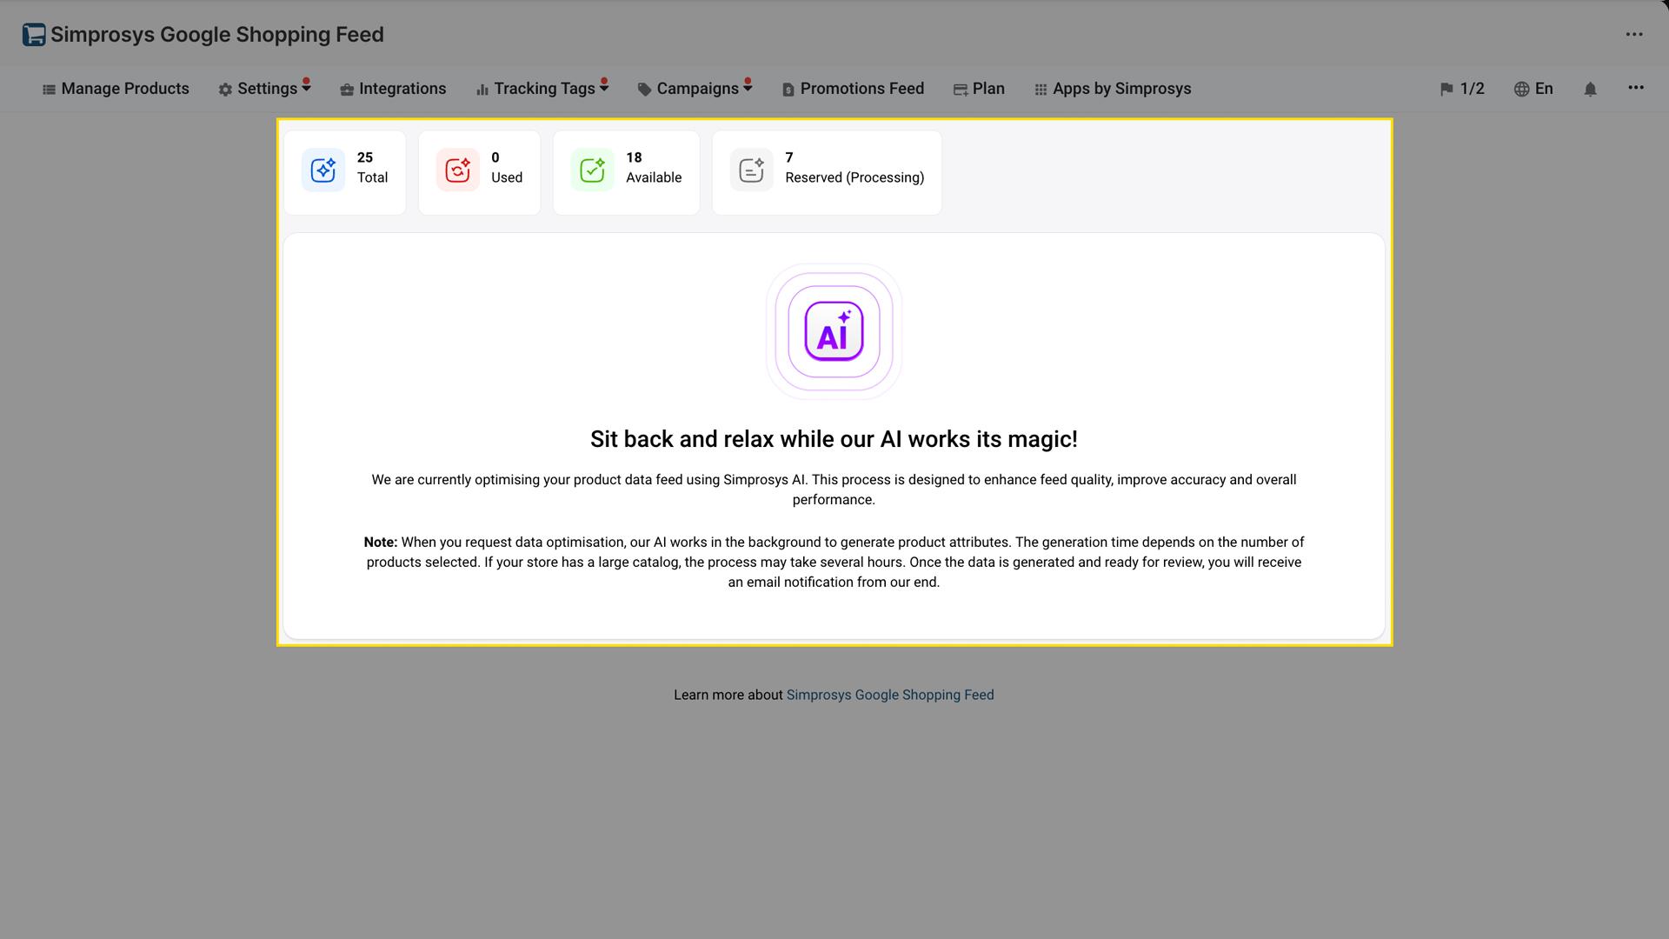Open Apps by Simprosys

tap(1113, 89)
